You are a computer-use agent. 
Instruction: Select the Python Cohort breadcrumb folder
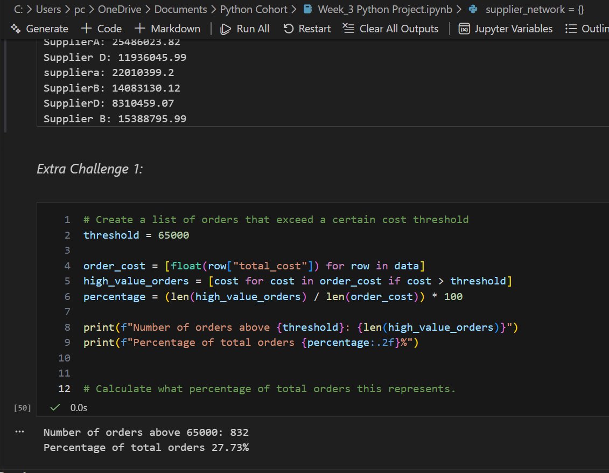254,9
